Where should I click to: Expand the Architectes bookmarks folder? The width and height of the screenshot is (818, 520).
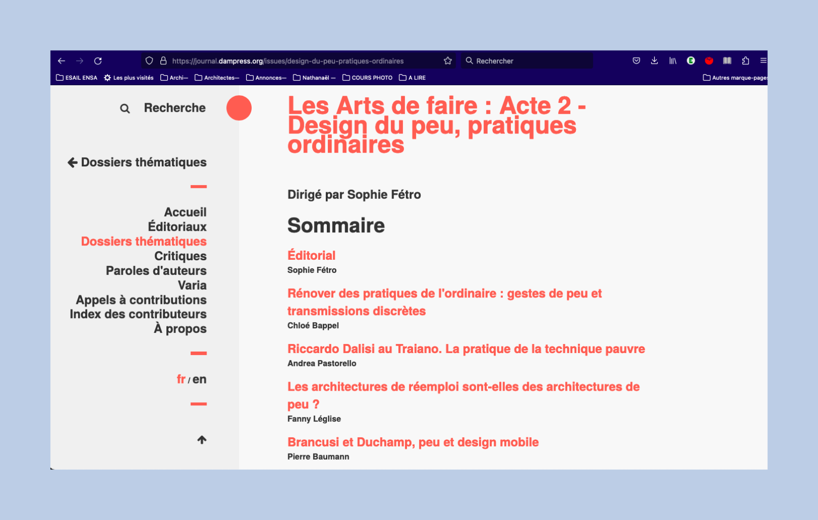(x=217, y=78)
